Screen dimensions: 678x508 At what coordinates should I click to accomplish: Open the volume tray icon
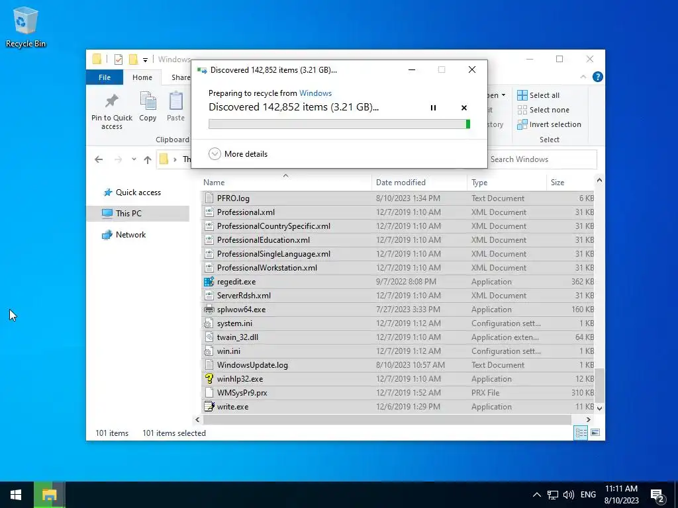click(569, 495)
